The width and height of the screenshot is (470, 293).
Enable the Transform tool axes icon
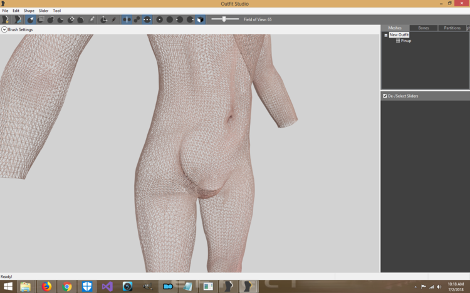click(103, 19)
